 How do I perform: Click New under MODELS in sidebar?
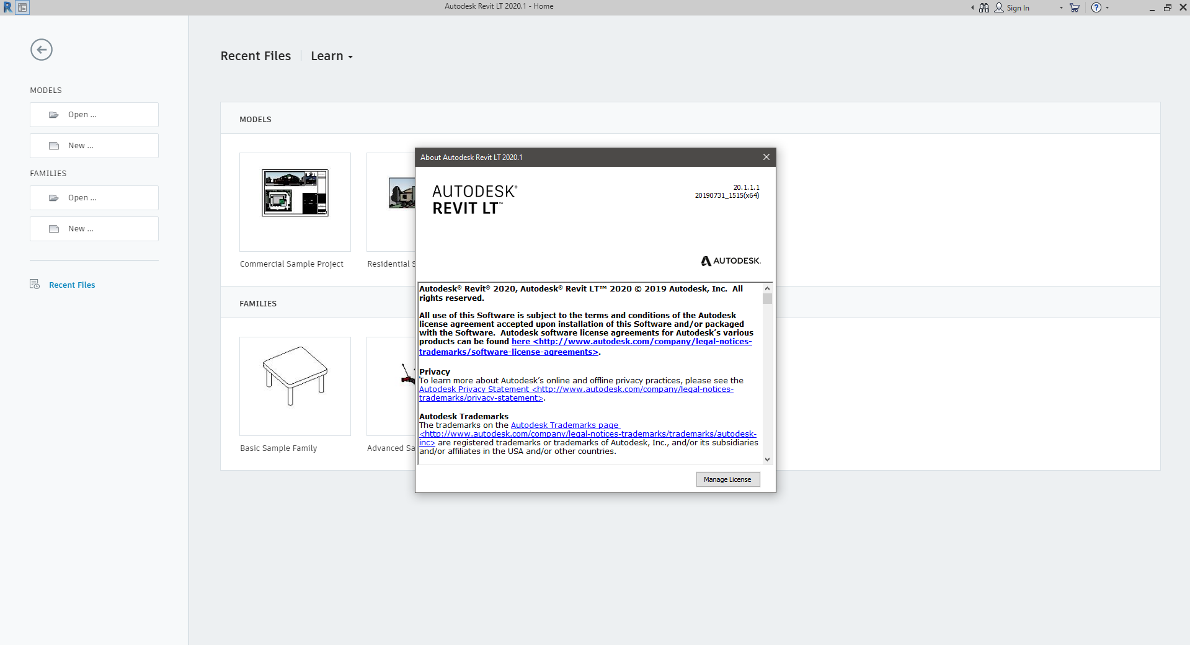click(94, 146)
